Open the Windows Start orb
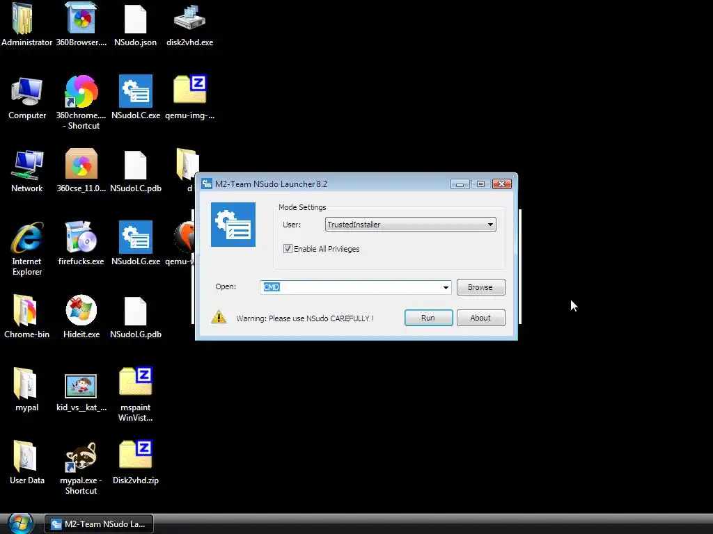The height and width of the screenshot is (534, 713). click(21, 524)
